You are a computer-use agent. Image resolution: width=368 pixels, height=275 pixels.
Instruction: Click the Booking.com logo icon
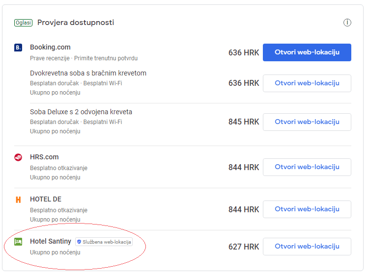[x=18, y=48]
